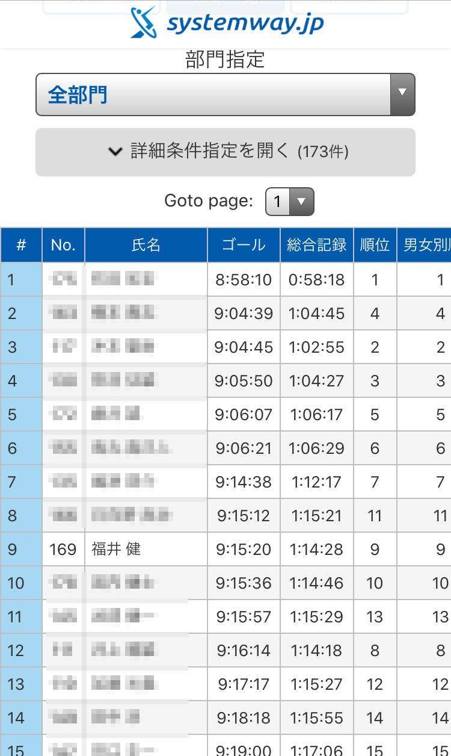451x756 pixels.
Task: Click the systemway.jp site name text
Action: 245,23
